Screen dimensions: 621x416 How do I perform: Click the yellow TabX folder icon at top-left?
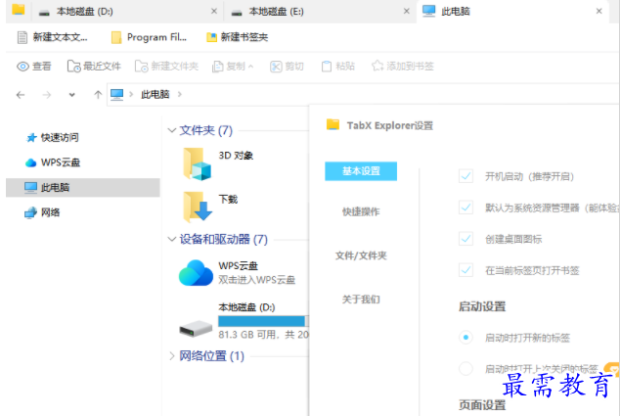click(x=19, y=10)
